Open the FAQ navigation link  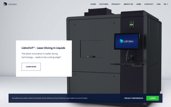click(158, 4)
